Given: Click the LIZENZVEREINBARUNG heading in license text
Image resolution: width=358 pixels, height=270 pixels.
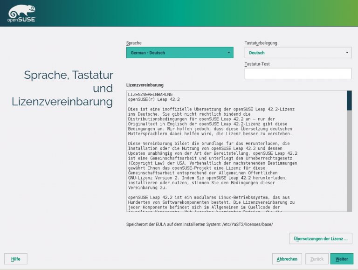Looking at the screenshot, I should coord(150,95).
